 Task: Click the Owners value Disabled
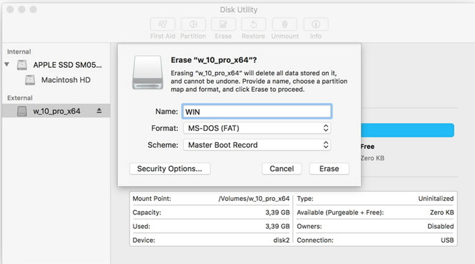(x=441, y=226)
